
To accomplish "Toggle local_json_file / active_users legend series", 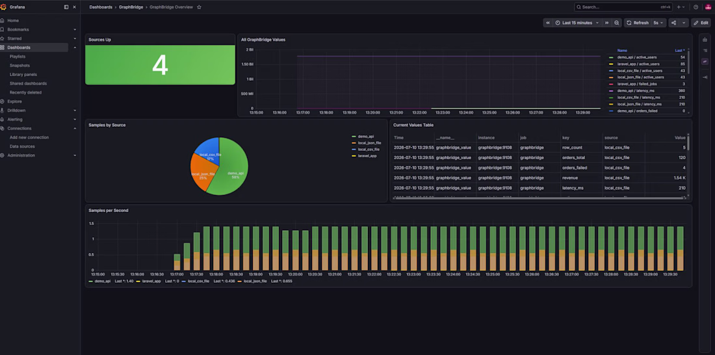I will [x=641, y=77].
